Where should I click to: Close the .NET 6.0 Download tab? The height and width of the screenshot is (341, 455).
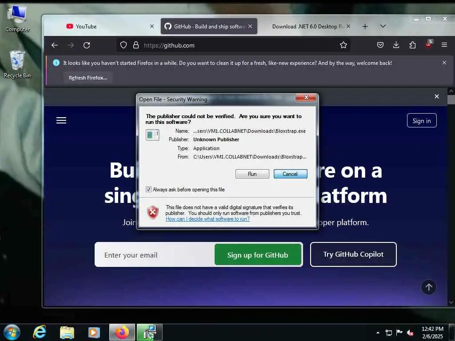[x=348, y=26]
